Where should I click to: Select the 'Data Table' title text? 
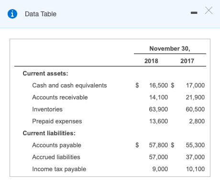coord(41,14)
